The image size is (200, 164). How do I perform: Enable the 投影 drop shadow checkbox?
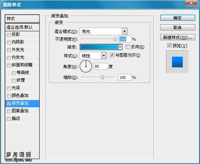pyautogui.click(x=9, y=35)
